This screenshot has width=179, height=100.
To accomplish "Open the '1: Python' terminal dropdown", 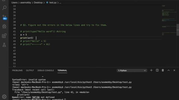I will click(132, 71).
